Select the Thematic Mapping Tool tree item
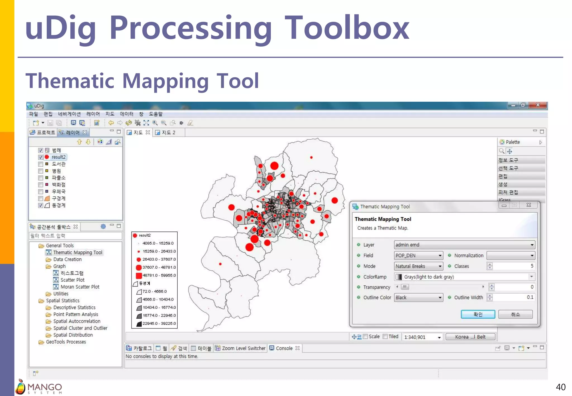The height and width of the screenshot is (396, 572). 75,252
